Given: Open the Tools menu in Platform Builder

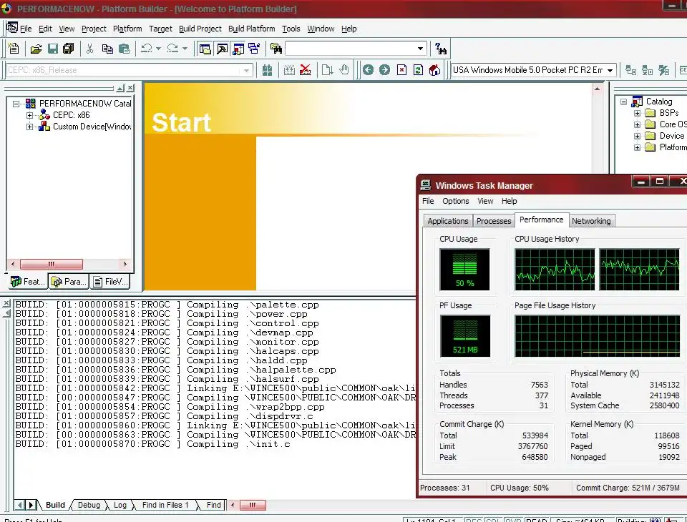Looking at the screenshot, I should pos(291,29).
